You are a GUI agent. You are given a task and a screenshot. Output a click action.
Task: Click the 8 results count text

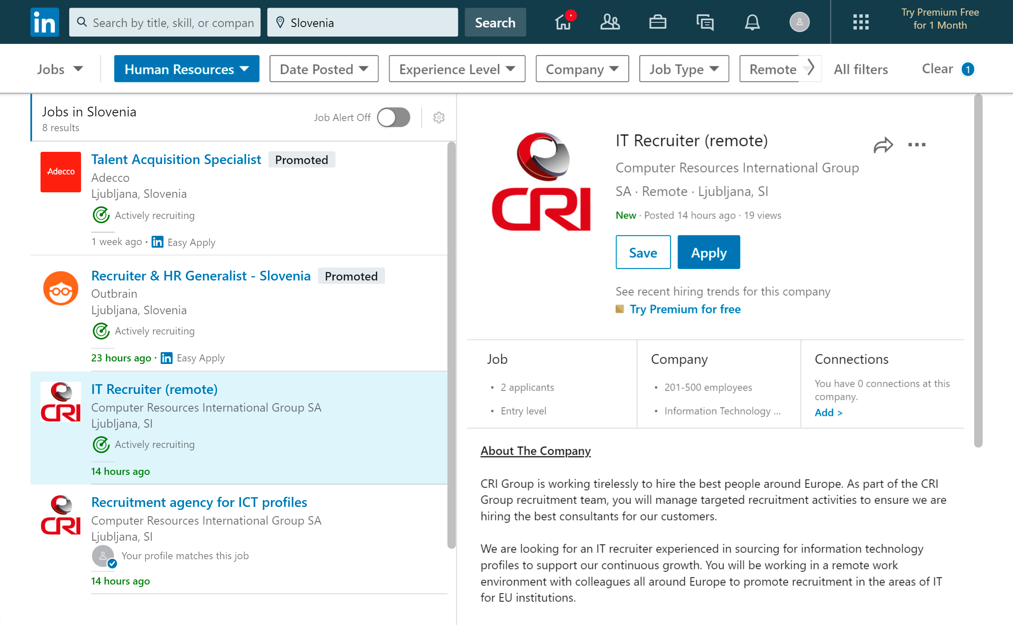[x=60, y=128]
